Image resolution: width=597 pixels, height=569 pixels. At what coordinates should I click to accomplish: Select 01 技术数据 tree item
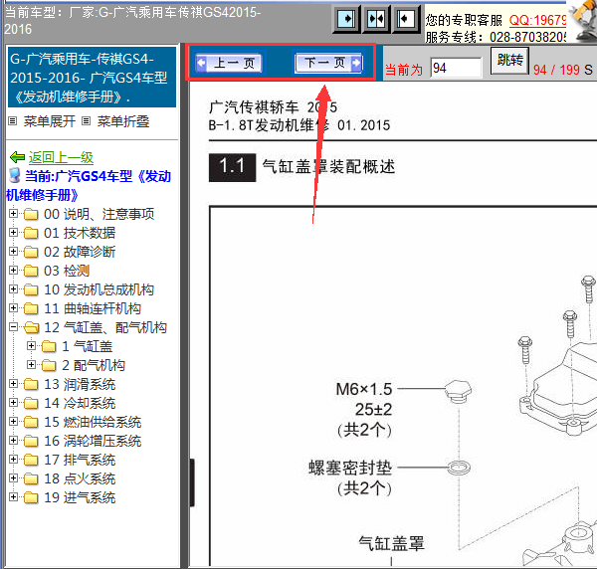click(x=80, y=233)
